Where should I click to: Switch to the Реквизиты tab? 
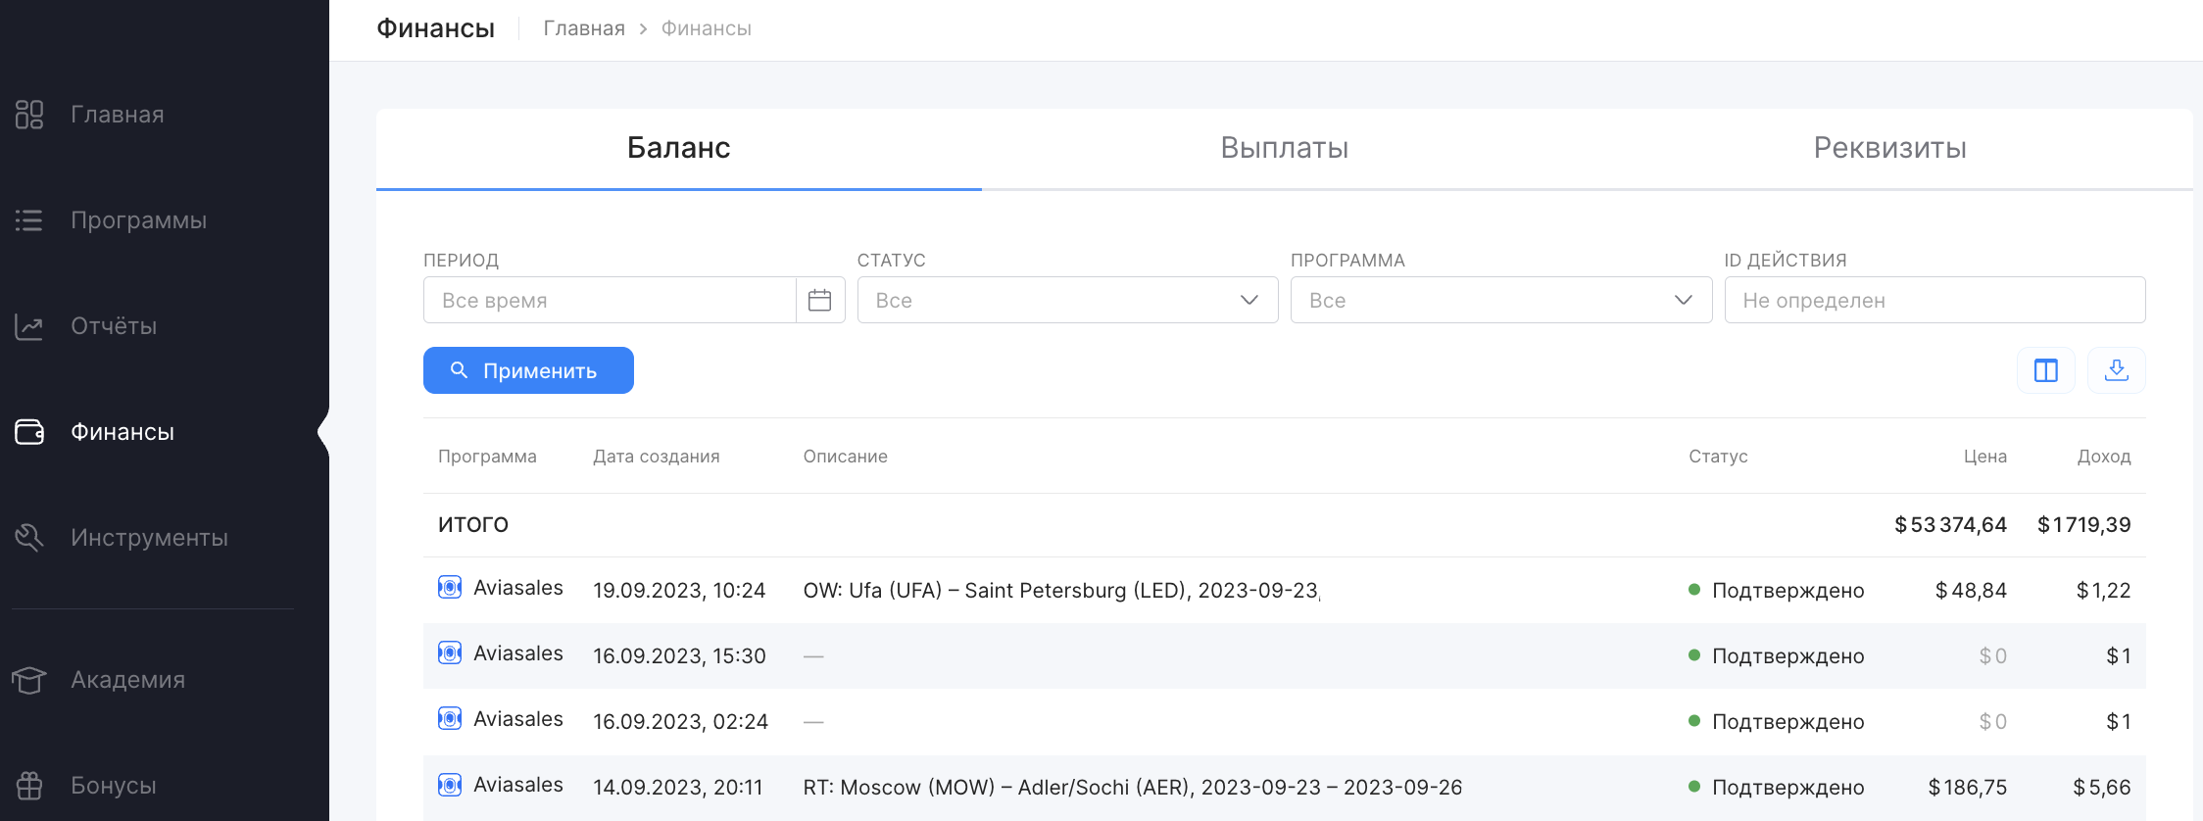click(x=1890, y=148)
